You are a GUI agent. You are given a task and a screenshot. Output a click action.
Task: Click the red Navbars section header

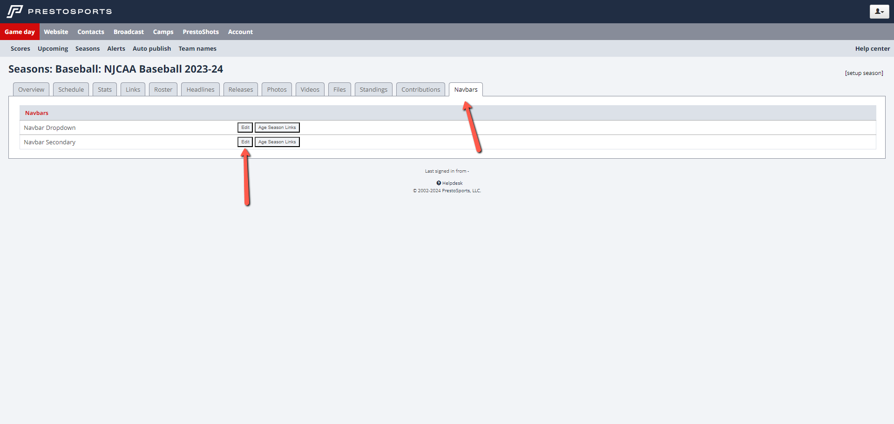pos(37,113)
